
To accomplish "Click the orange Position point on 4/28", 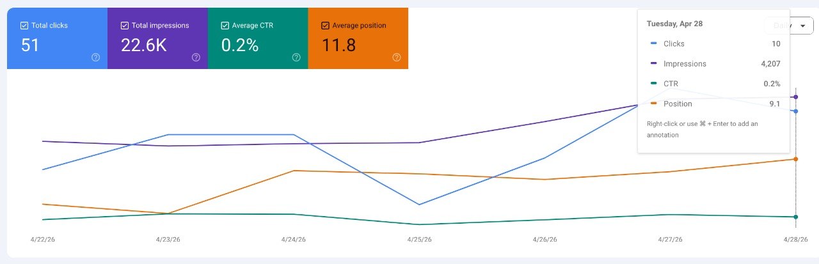I will [x=795, y=159].
